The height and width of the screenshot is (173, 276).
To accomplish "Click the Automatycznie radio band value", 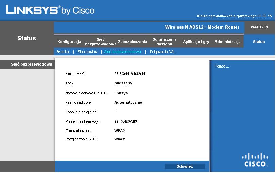I will pyautogui.click(x=128, y=102).
